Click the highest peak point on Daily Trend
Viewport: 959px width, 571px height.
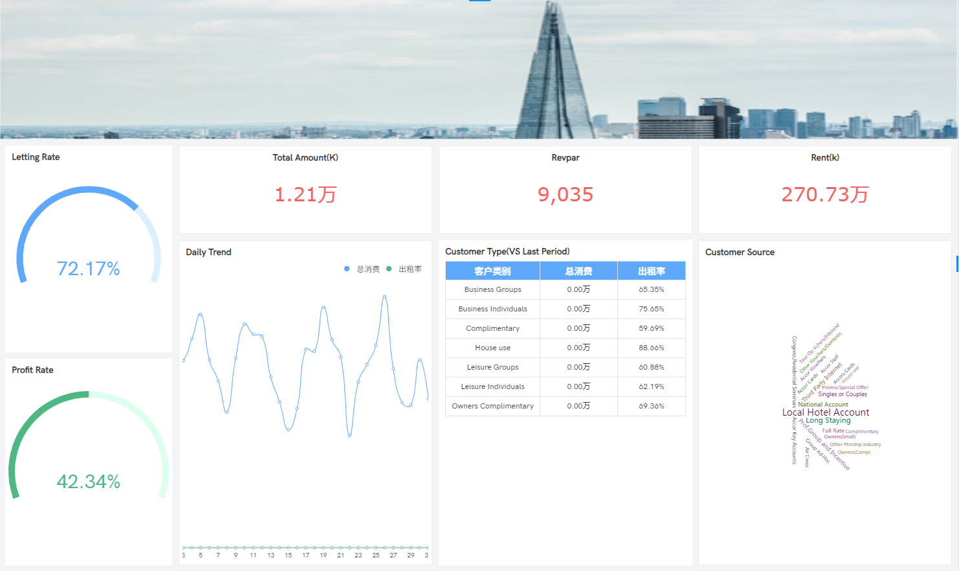[384, 297]
